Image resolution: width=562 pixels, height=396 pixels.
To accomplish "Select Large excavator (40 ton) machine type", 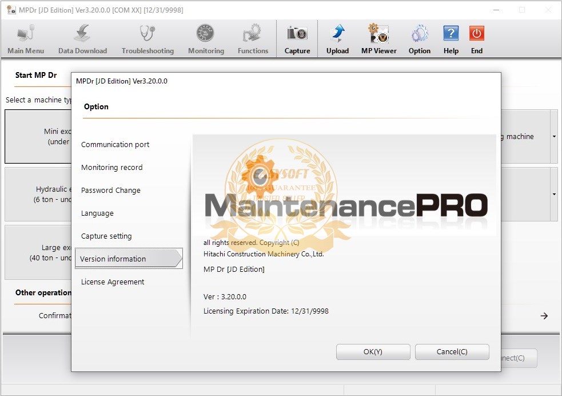I will (38, 252).
